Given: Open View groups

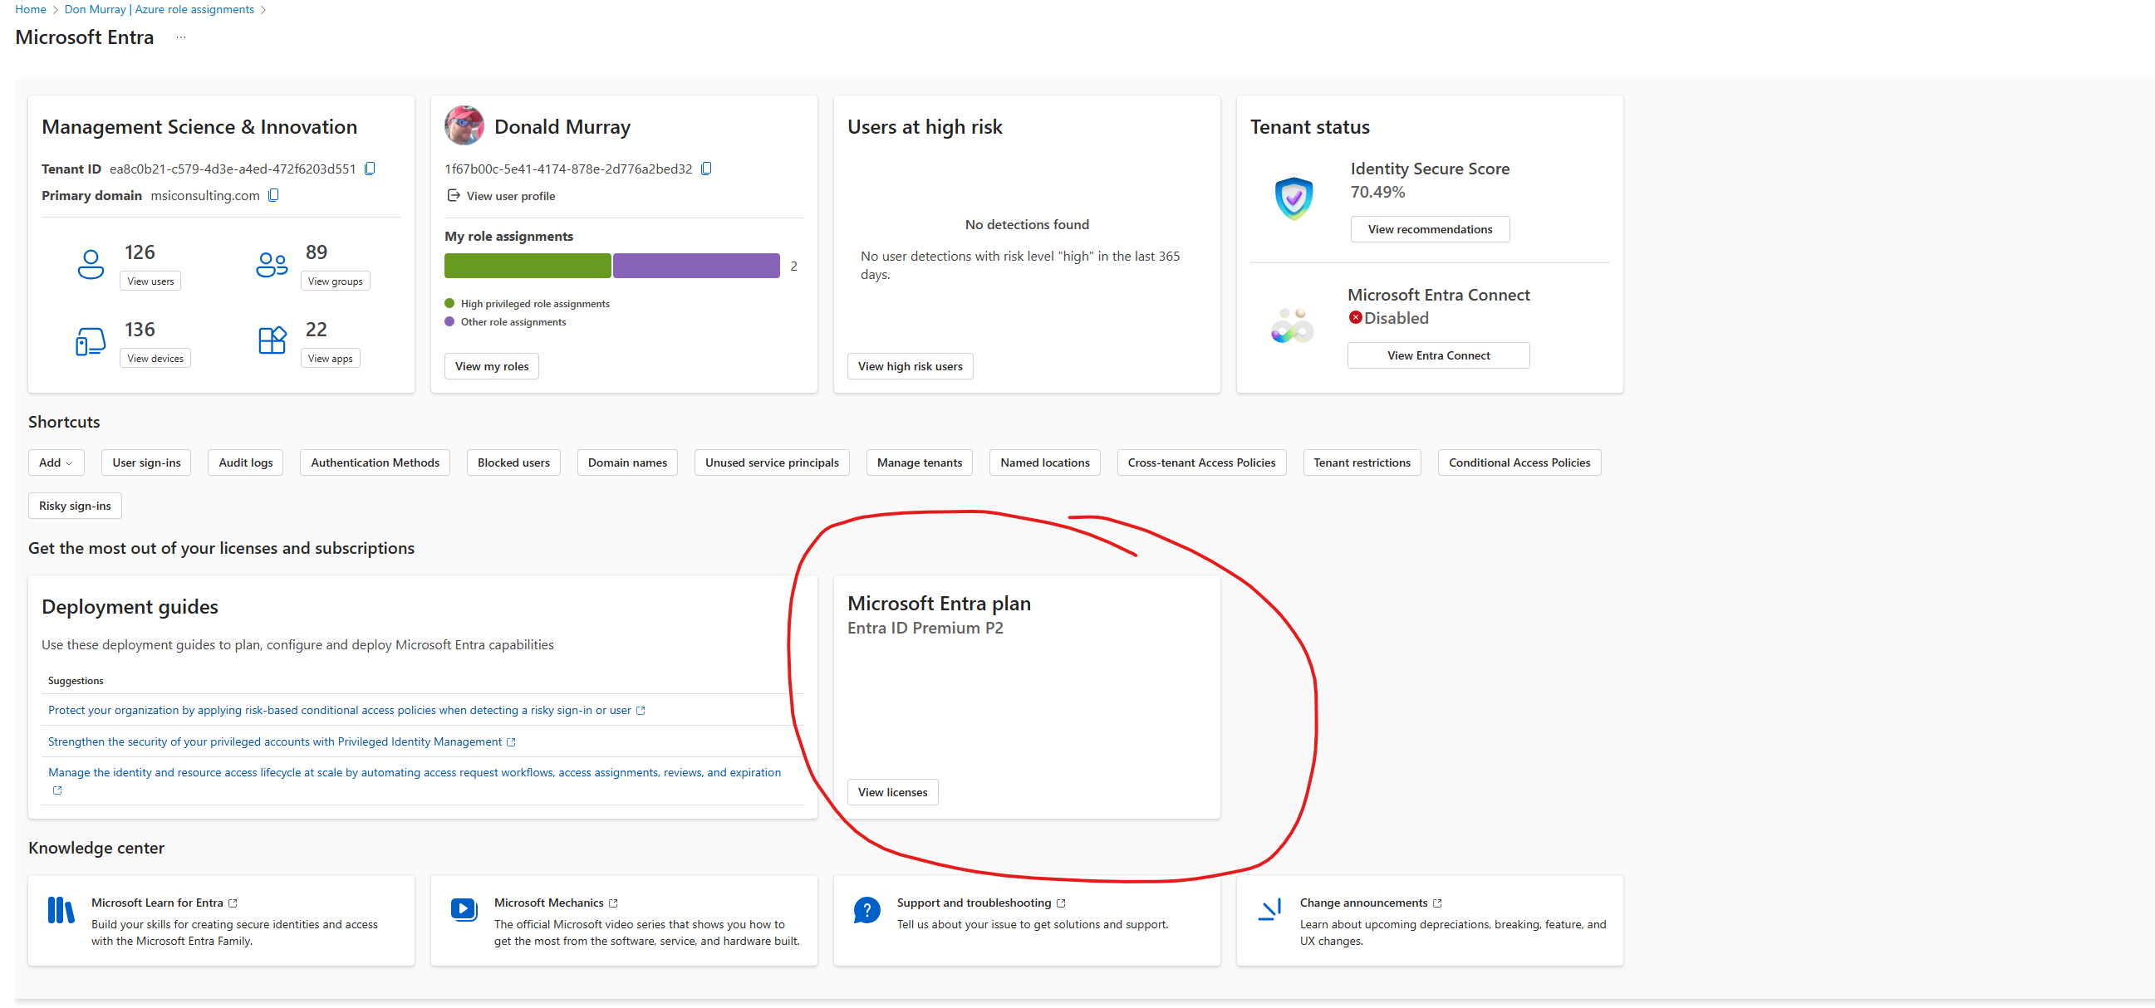Looking at the screenshot, I should coord(335,281).
